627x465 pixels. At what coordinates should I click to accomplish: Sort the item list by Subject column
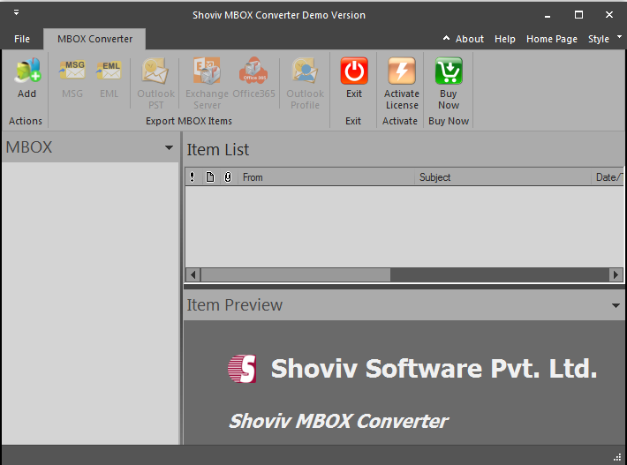(503, 177)
